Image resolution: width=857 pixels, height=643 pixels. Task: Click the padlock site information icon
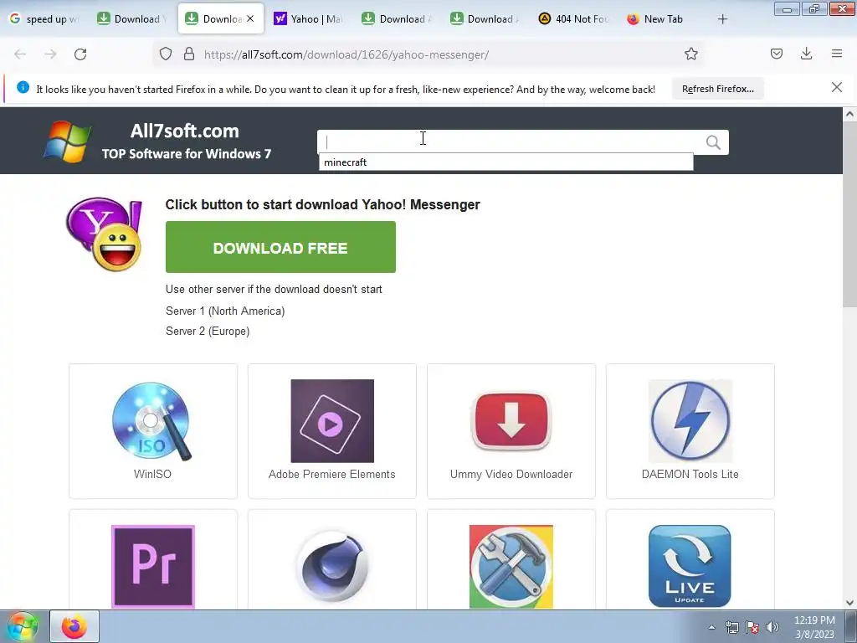[x=189, y=54]
